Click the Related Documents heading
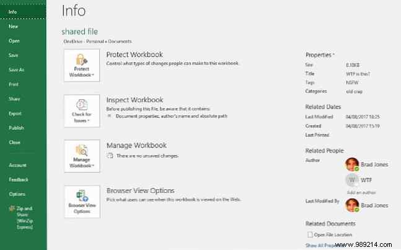401x250 pixels. [x=330, y=224]
